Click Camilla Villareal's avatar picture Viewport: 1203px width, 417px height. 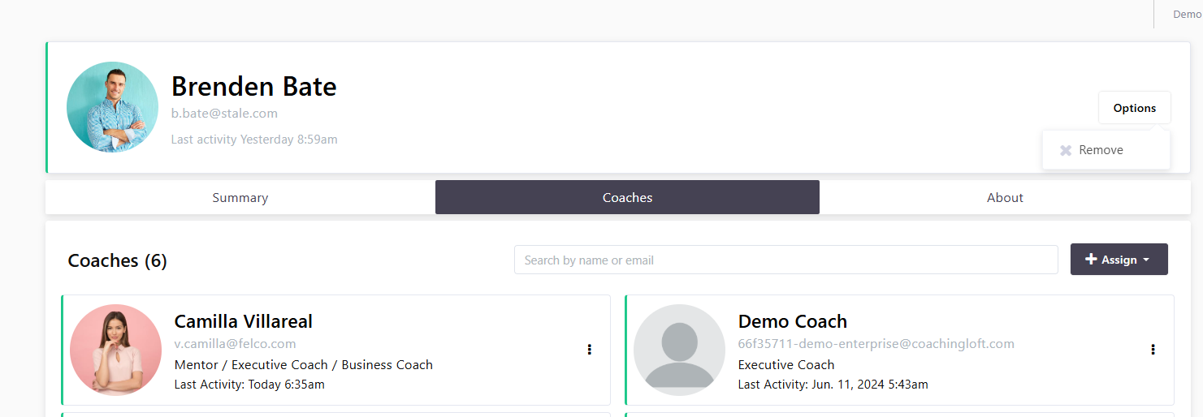pyautogui.click(x=115, y=350)
